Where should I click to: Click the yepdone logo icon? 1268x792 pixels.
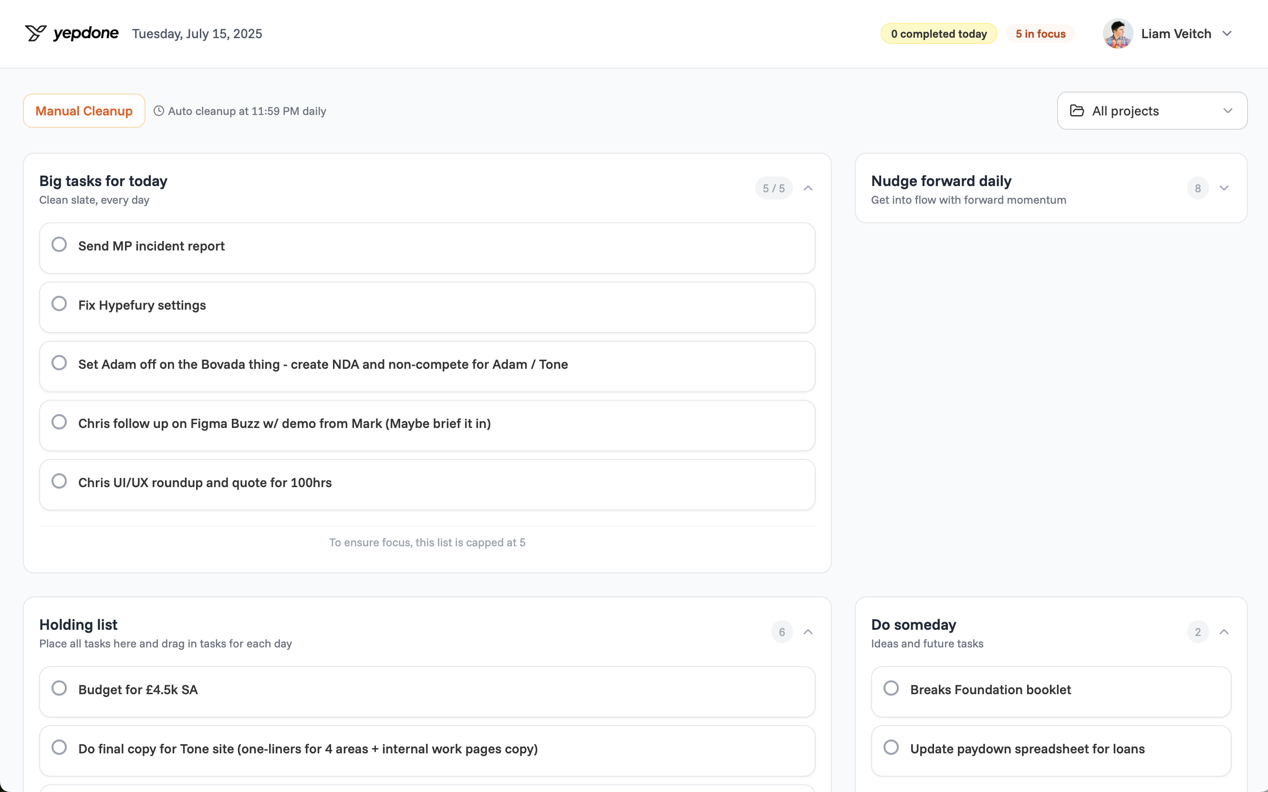36,33
